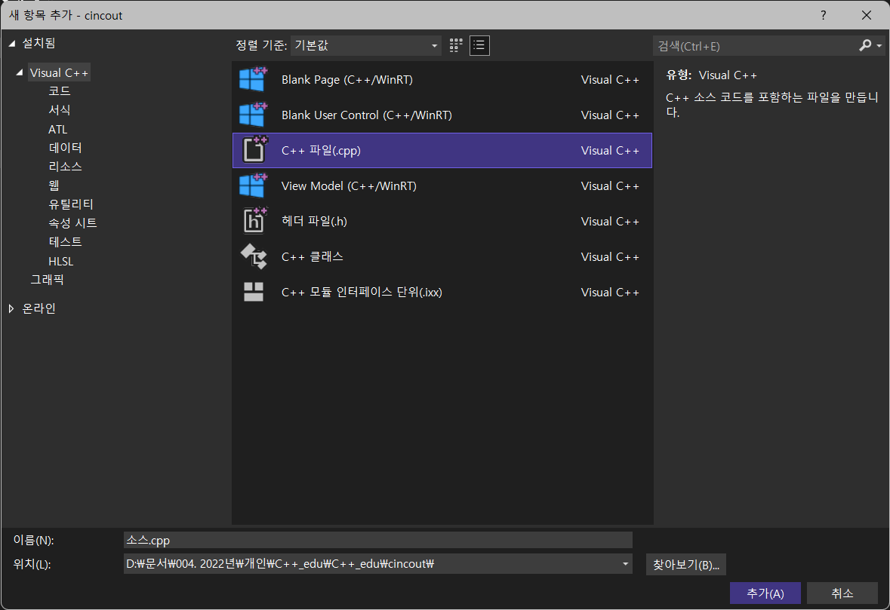
Task: Collapse the 설치됨 tree node
Action: tap(12, 44)
